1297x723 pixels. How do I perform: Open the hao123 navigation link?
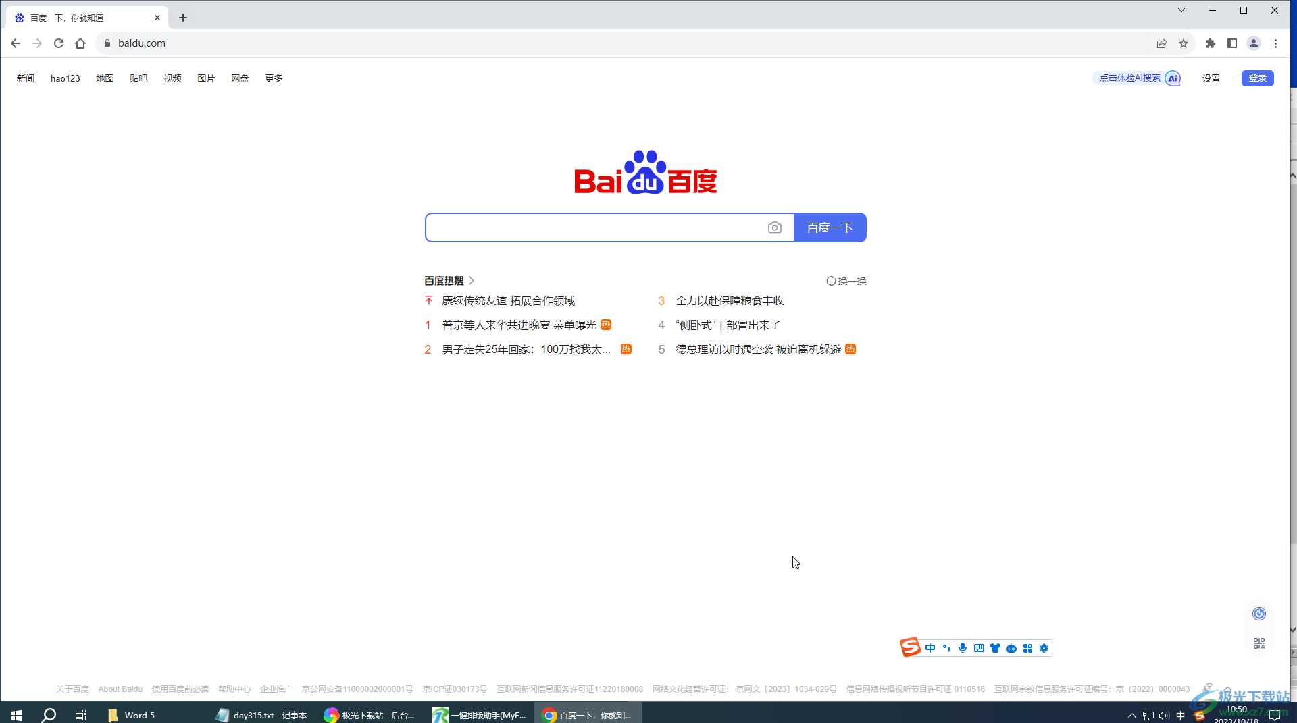[x=66, y=78]
